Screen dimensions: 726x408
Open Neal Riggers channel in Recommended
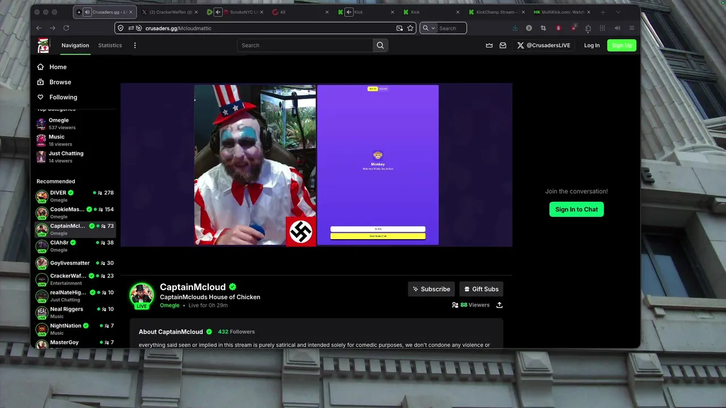pos(75,312)
